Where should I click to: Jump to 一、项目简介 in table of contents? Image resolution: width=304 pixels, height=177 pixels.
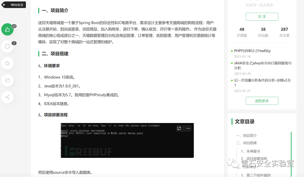246,136
